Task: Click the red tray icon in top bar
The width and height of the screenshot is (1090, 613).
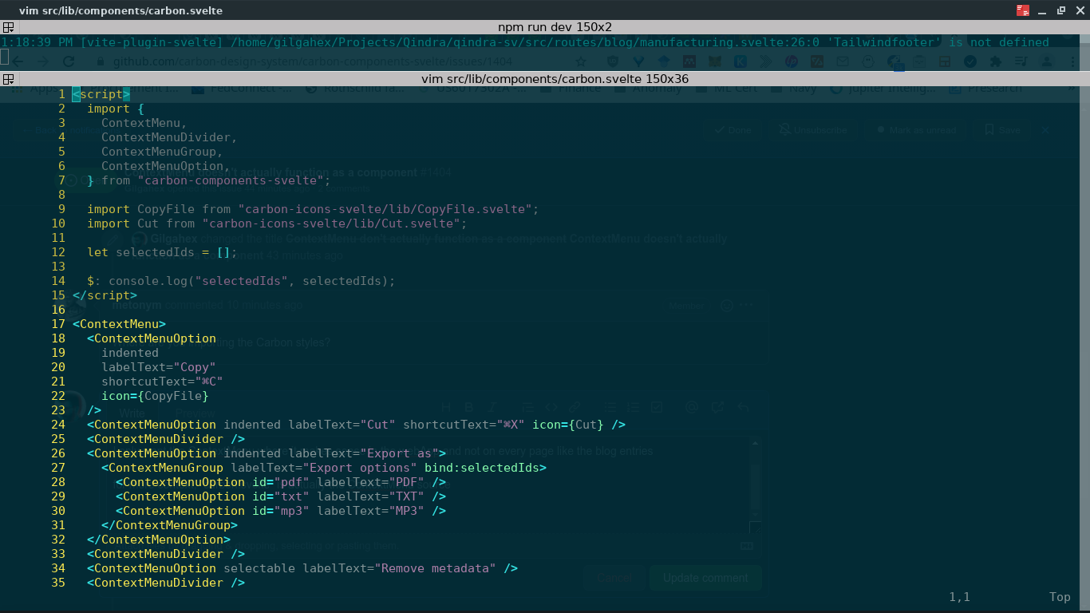Action: tap(1023, 10)
